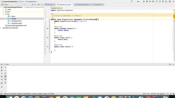Select the Main tab in Run panel
The height and width of the screenshot is (98, 175).
click(7, 64)
